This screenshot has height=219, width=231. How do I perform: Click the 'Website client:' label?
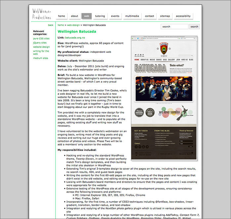(x=68, y=61)
